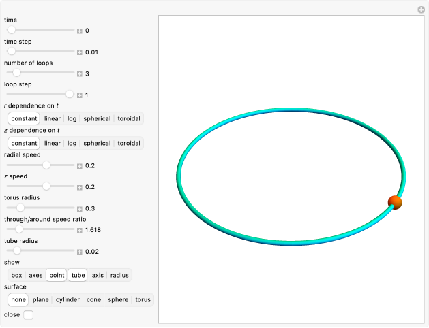Click the radial speed slider track

pyautogui.click(x=41, y=165)
